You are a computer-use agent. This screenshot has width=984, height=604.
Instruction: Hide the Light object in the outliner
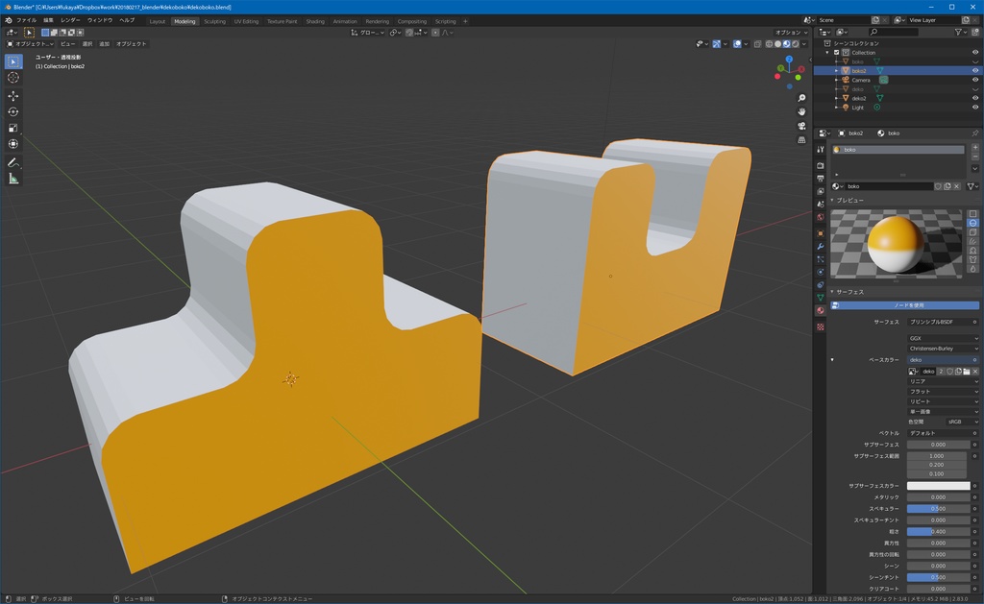[x=974, y=108]
